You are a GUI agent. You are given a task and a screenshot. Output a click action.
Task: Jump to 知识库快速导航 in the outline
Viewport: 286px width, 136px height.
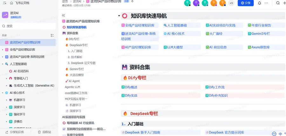coord(77,27)
